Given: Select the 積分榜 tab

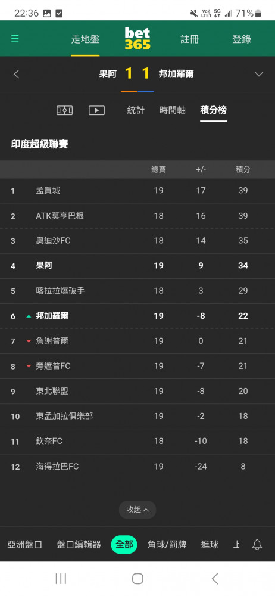Looking at the screenshot, I should [214, 110].
